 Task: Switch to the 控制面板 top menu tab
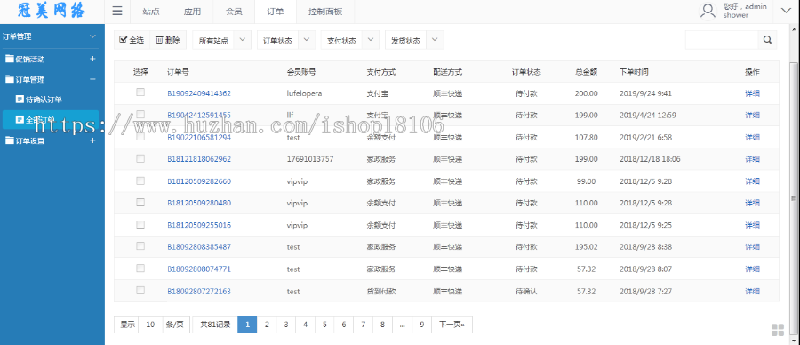(325, 12)
